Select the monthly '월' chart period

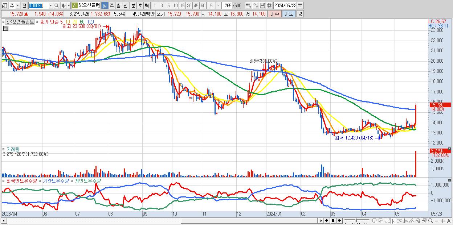click(118, 5)
